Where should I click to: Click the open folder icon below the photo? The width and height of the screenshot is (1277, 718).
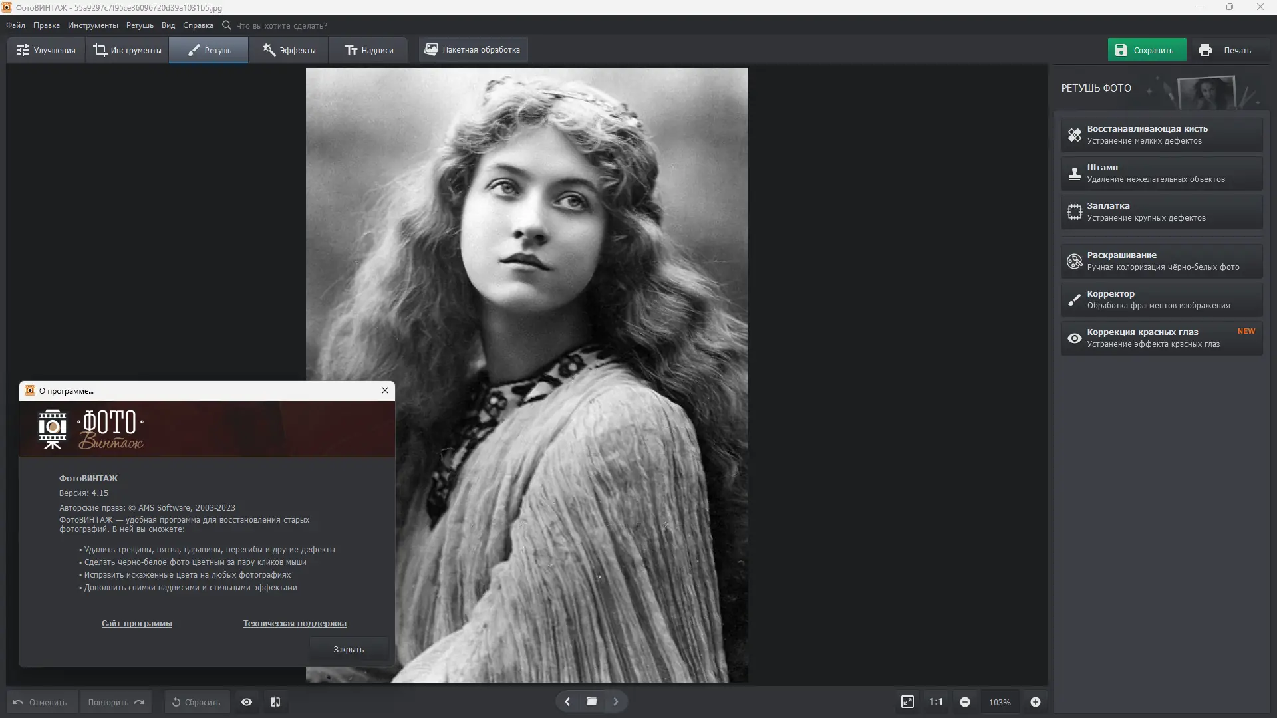click(x=591, y=701)
